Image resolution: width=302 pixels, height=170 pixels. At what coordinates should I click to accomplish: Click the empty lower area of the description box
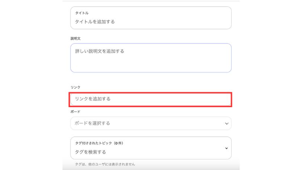[x=151, y=65]
